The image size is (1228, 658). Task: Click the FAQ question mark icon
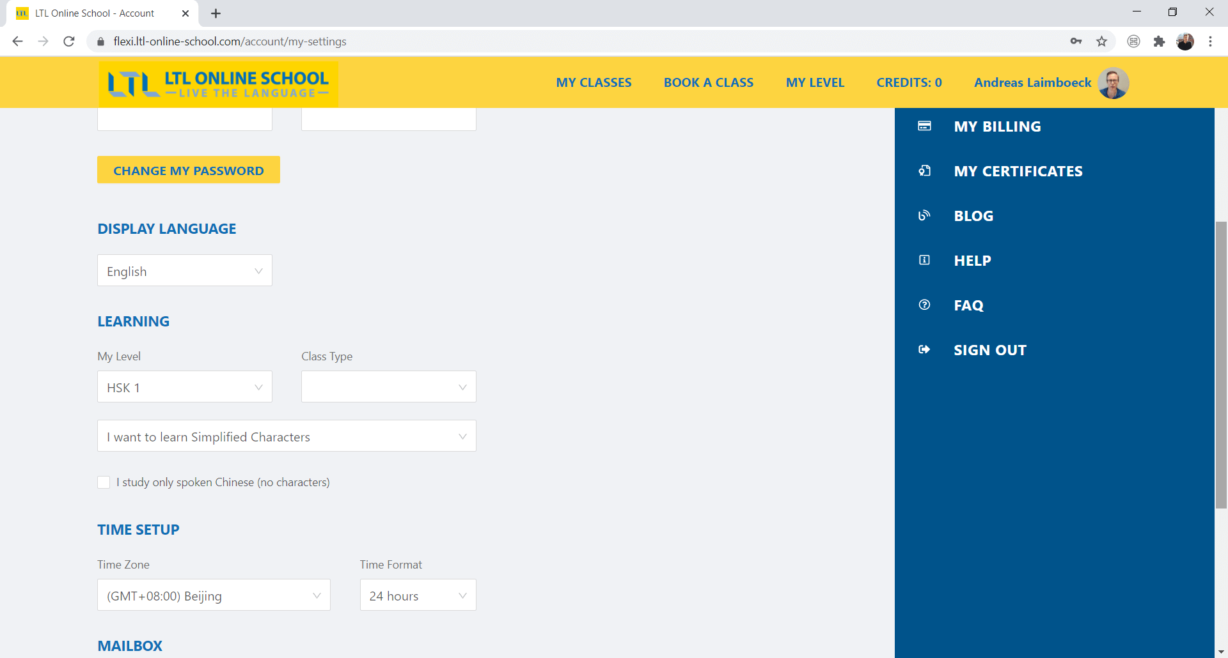[924, 305]
